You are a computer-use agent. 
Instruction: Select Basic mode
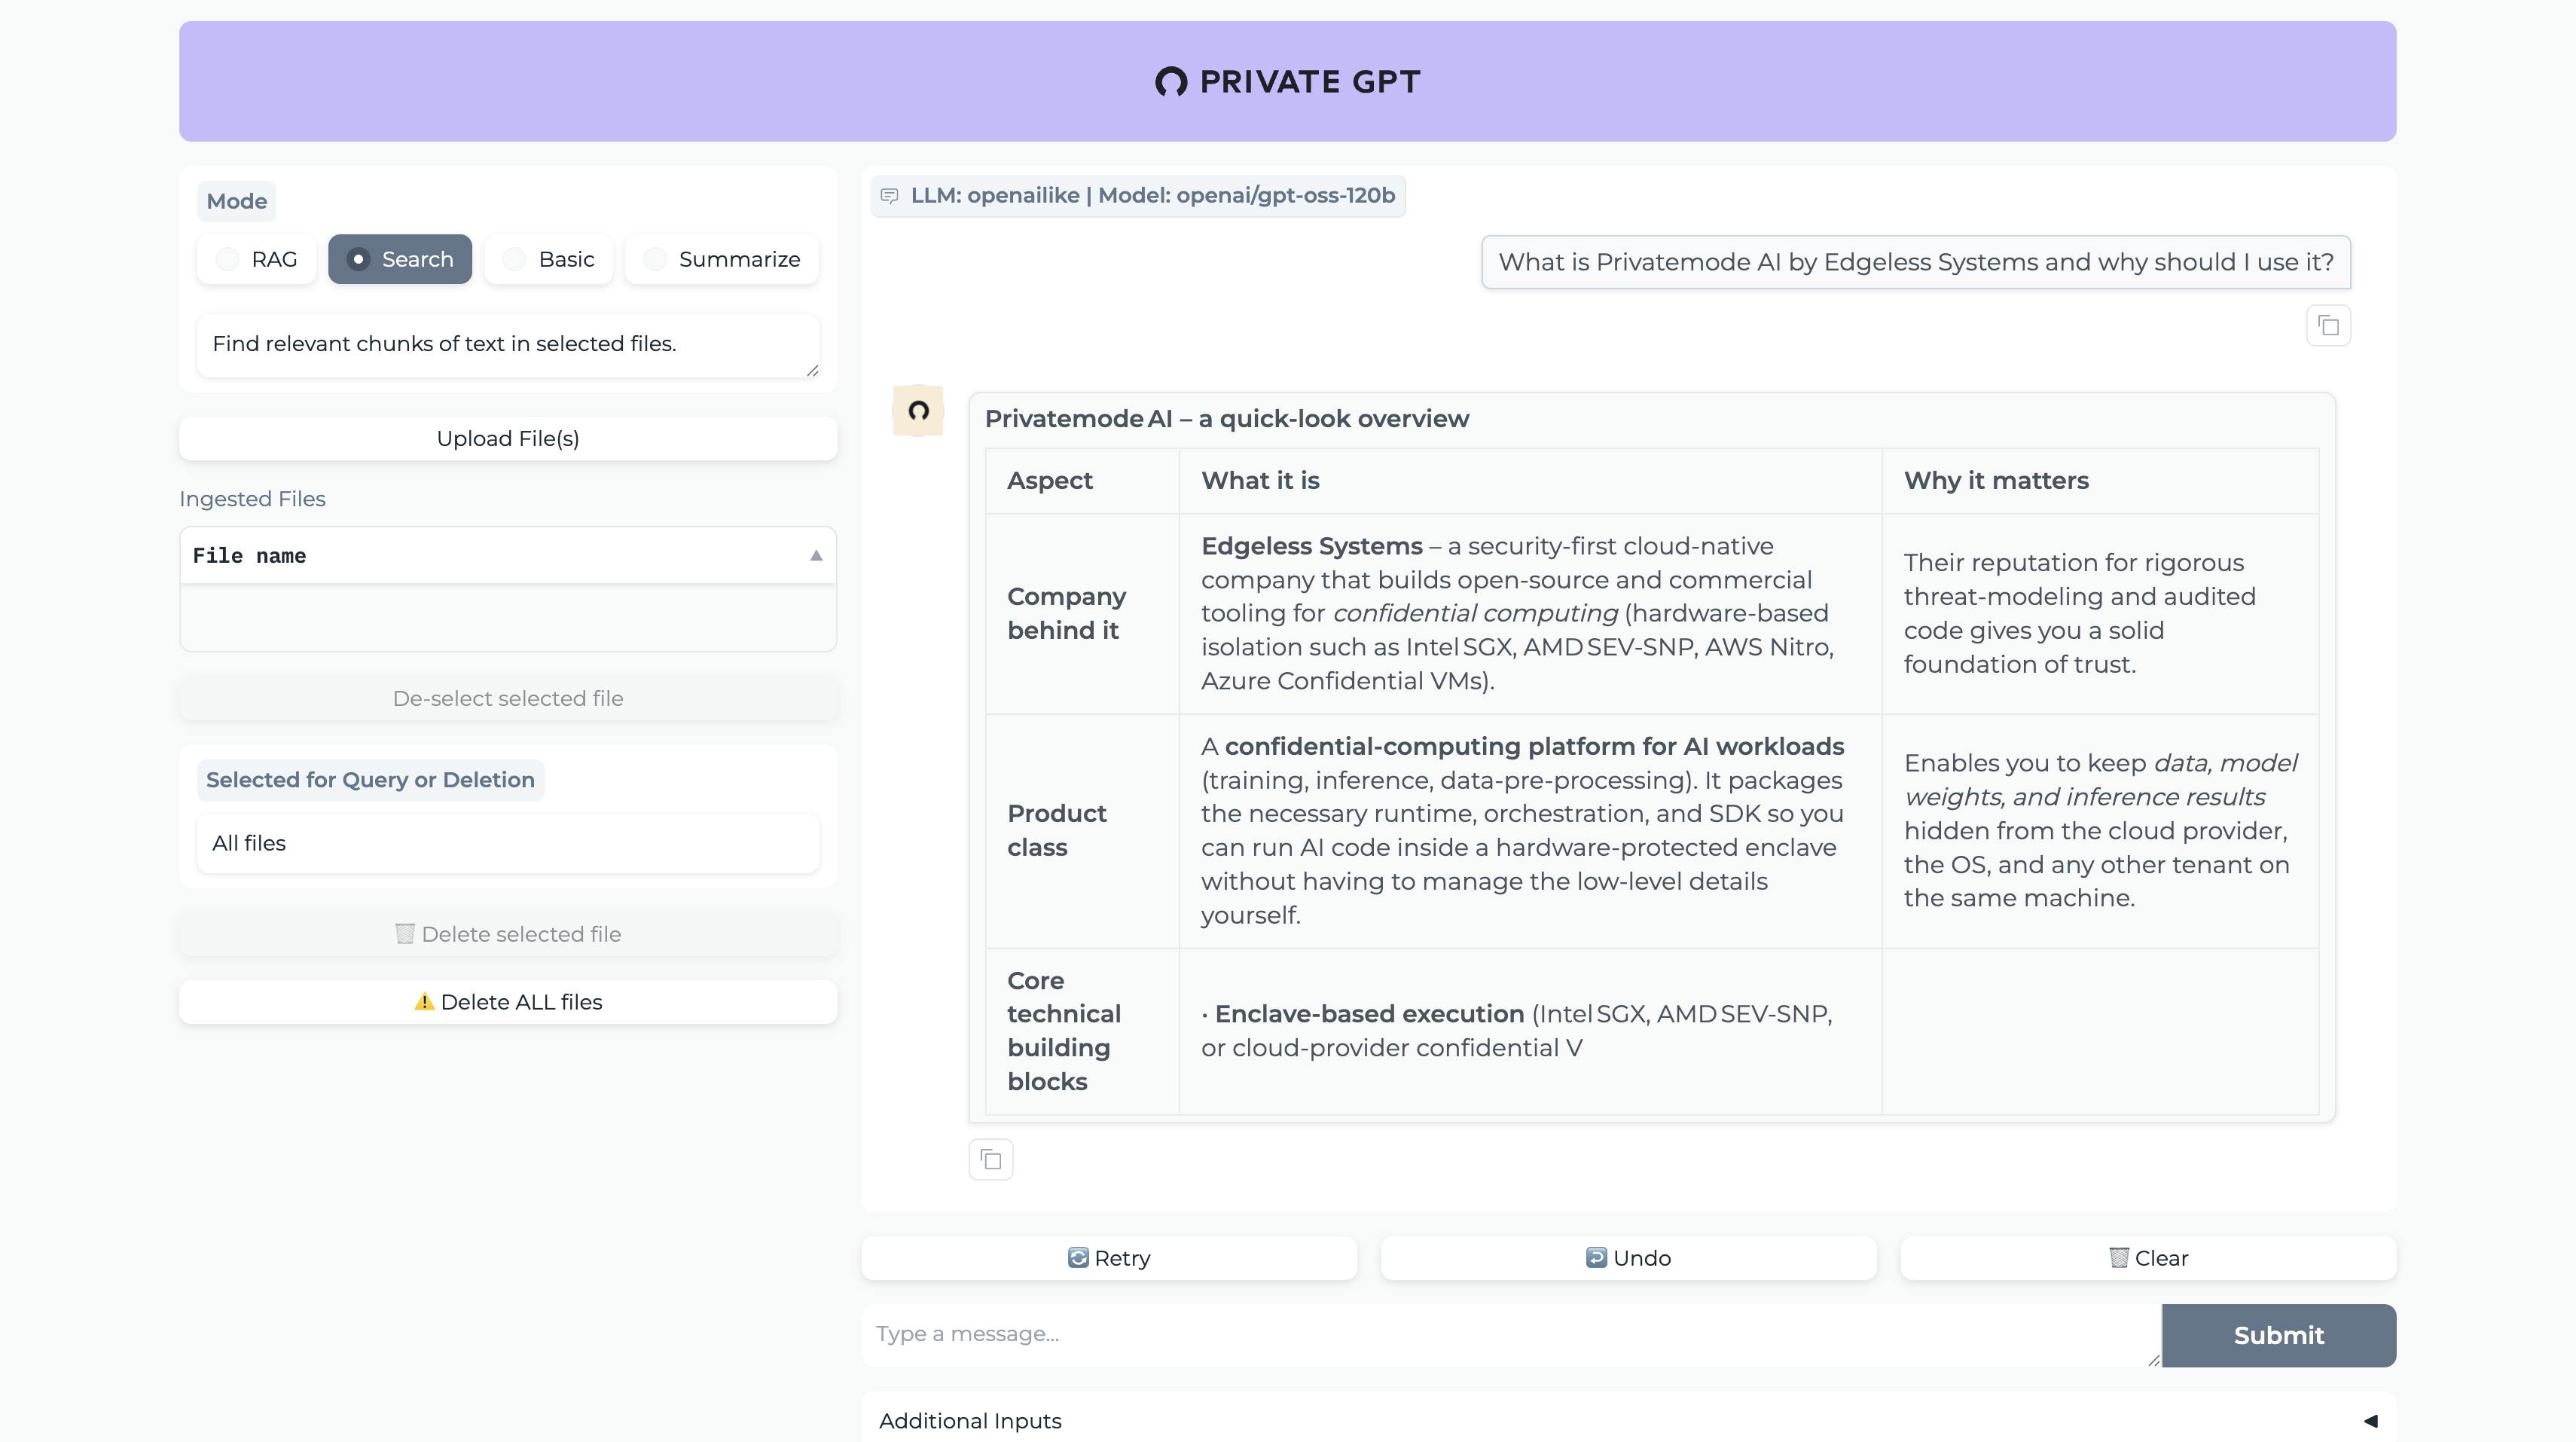514,260
